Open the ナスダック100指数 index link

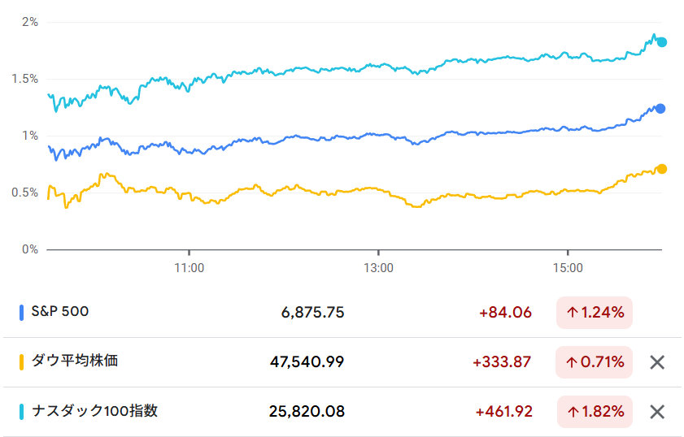(x=94, y=411)
